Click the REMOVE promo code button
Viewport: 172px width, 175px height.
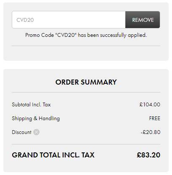[143, 20]
